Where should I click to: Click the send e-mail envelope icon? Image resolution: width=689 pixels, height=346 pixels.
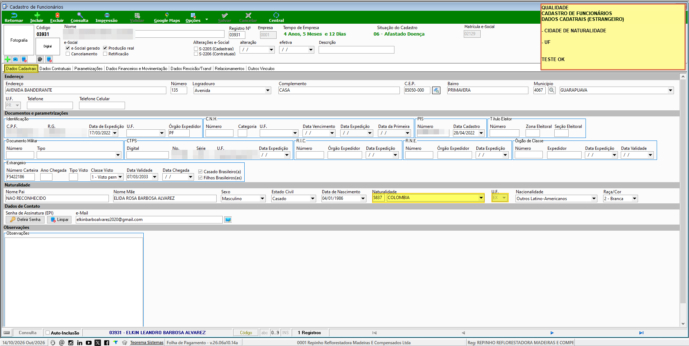(x=228, y=220)
